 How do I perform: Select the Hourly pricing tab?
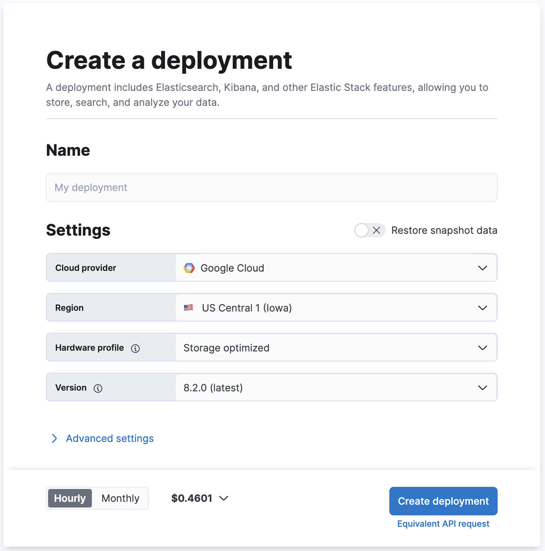(70, 498)
